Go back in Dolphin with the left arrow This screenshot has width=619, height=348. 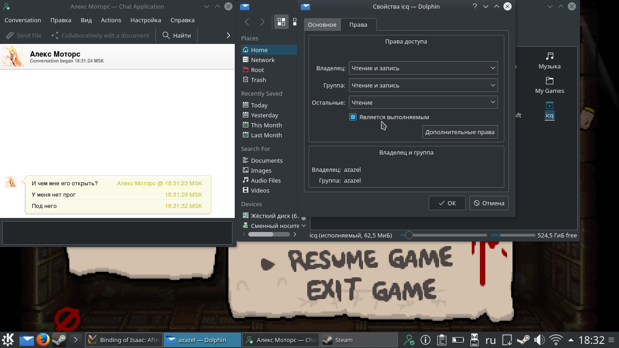click(x=247, y=22)
